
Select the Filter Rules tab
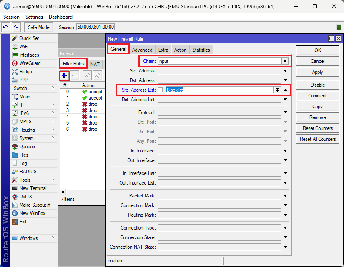click(x=73, y=64)
